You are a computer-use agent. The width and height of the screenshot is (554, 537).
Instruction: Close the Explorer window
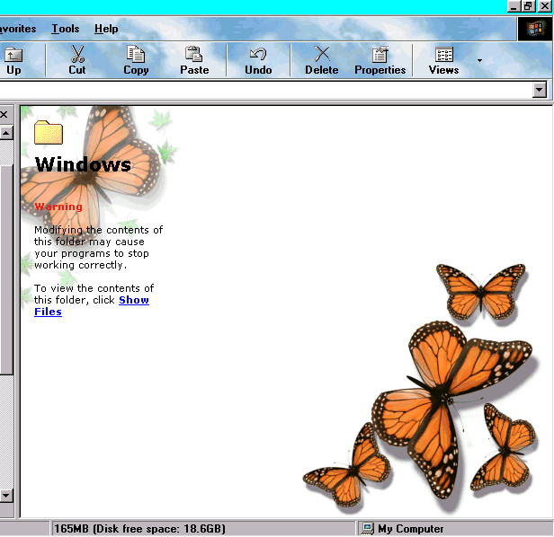coord(545,6)
